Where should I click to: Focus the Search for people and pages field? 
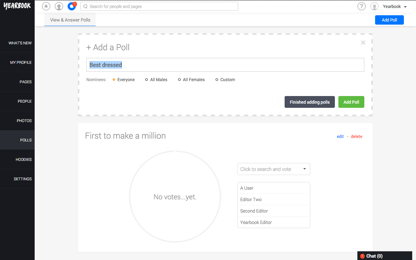click(159, 6)
